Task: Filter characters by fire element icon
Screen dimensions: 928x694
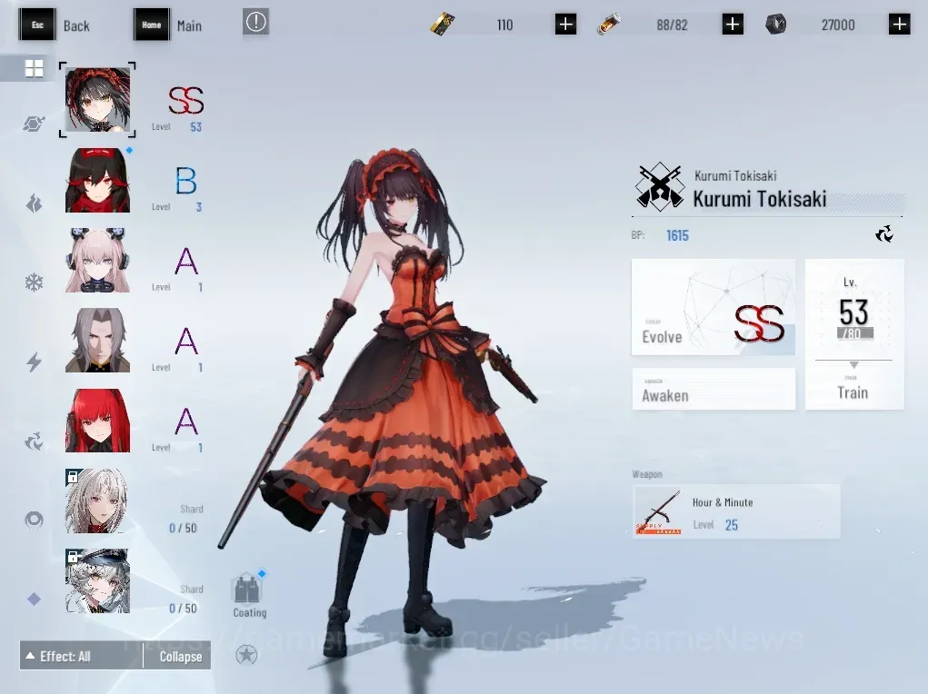Action: 34,203
